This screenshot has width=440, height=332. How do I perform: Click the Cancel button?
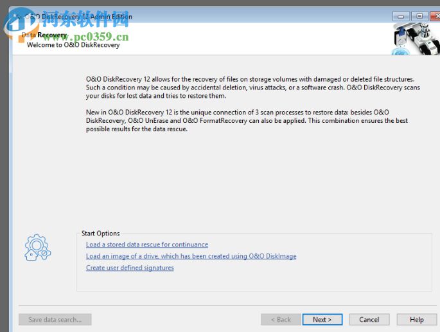tap(369, 320)
